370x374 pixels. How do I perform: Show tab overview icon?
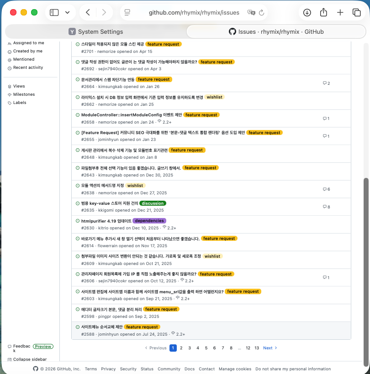pyautogui.click(x=356, y=12)
